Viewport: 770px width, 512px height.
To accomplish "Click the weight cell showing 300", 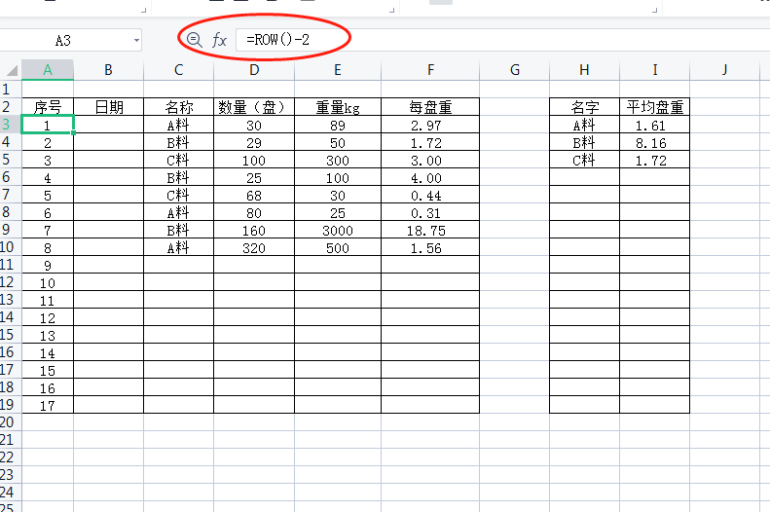I will coord(338,160).
